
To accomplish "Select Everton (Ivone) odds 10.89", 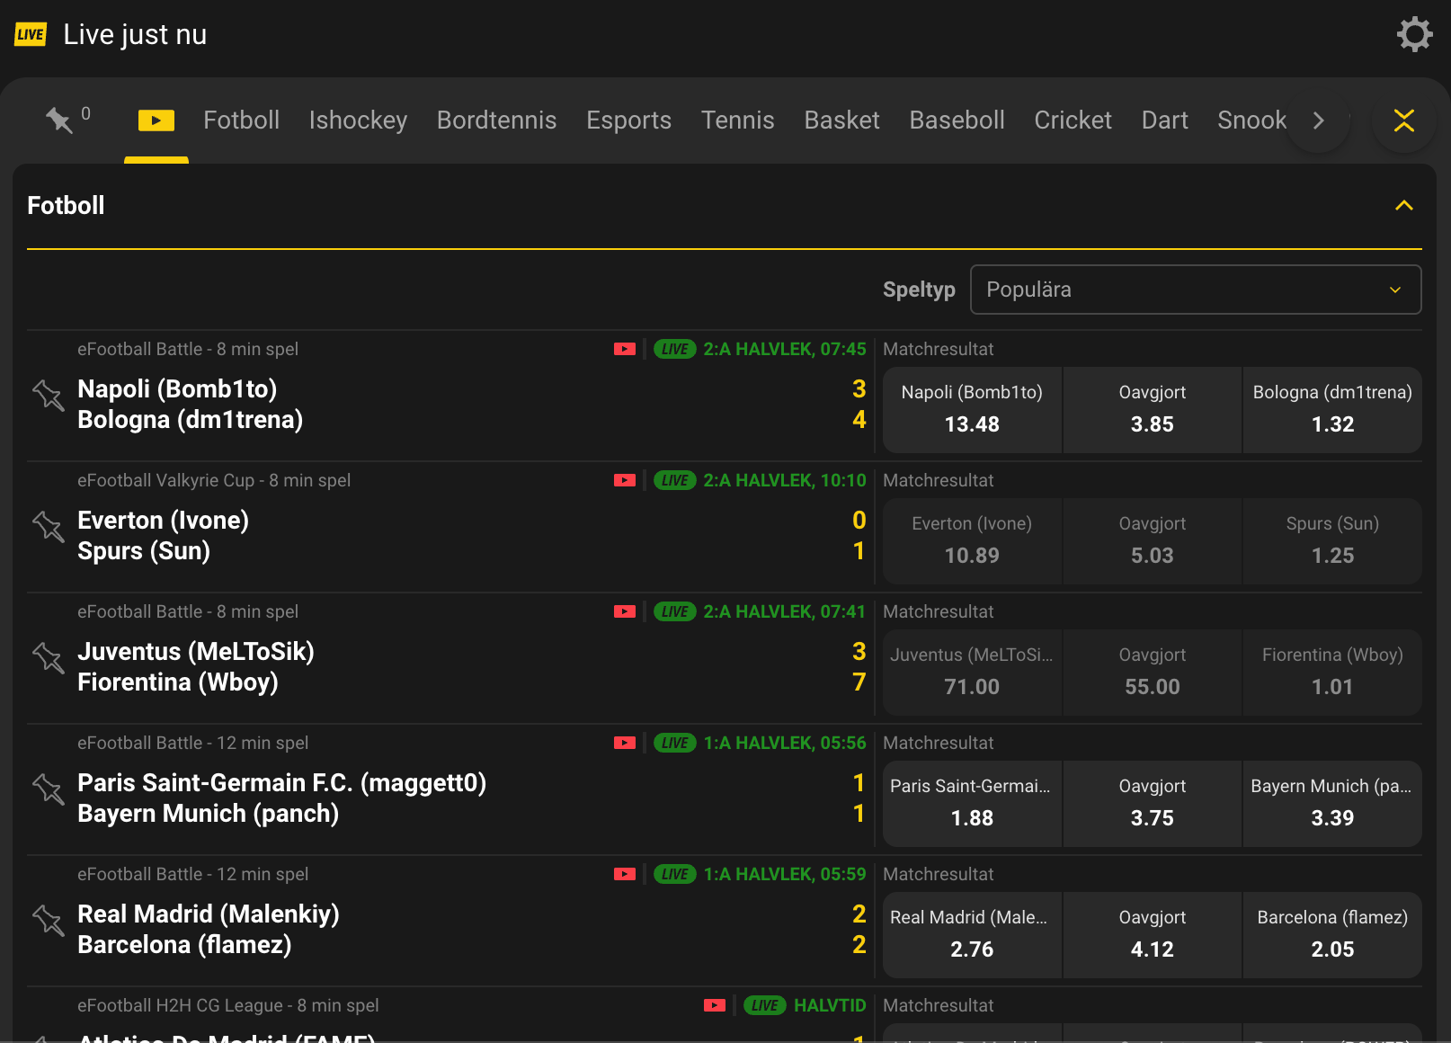I will click(972, 540).
